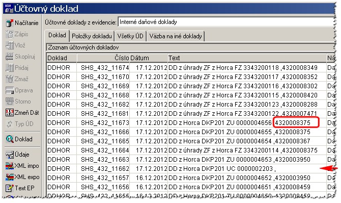
Task: Sort by the Číslo column header
Action: [103, 58]
